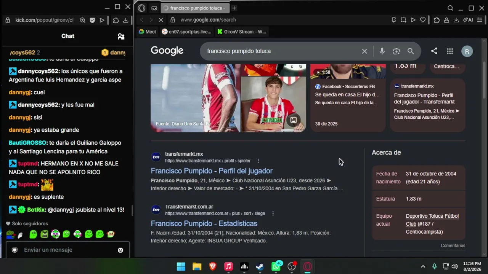
Task: Zoom the Kick popout page
Action: point(82,20)
